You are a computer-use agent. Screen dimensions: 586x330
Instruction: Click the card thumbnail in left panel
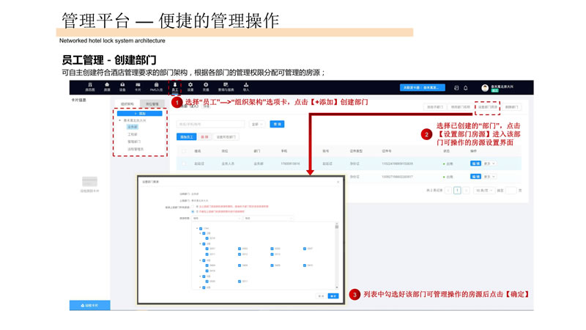point(89,181)
